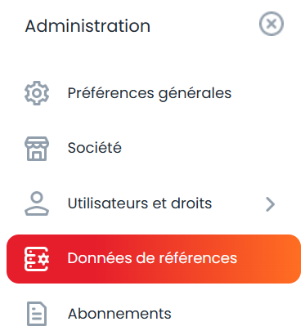Click the gear icon for Préférences générales
This screenshot has height=335, width=305.
pyautogui.click(x=37, y=93)
